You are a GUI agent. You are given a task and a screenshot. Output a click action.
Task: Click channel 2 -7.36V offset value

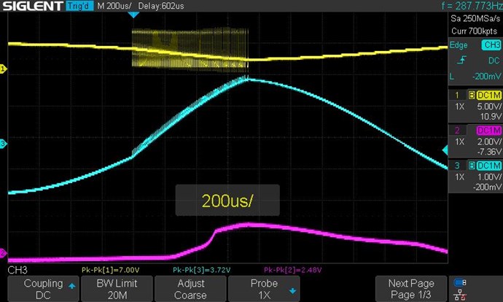coord(489,152)
